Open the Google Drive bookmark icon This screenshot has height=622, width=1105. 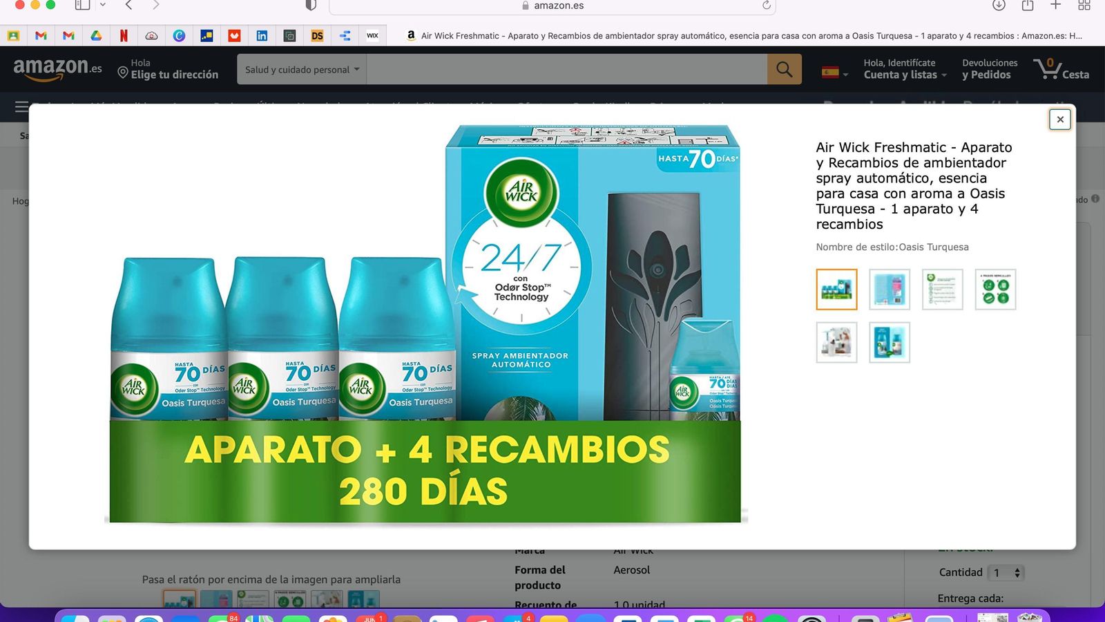click(96, 35)
